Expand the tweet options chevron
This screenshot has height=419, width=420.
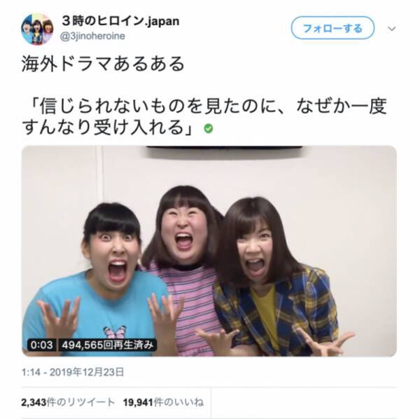391,29
